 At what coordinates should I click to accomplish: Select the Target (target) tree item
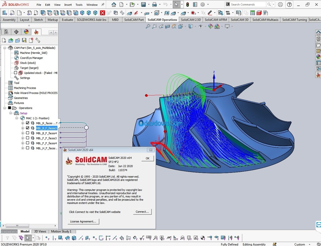(x=29, y=68)
